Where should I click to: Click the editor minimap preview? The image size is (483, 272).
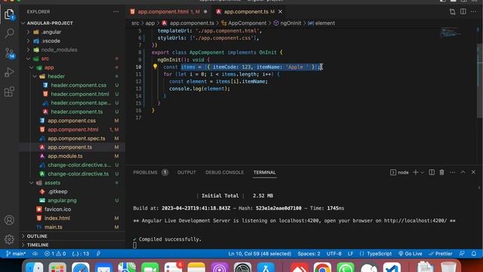[451, 32]
